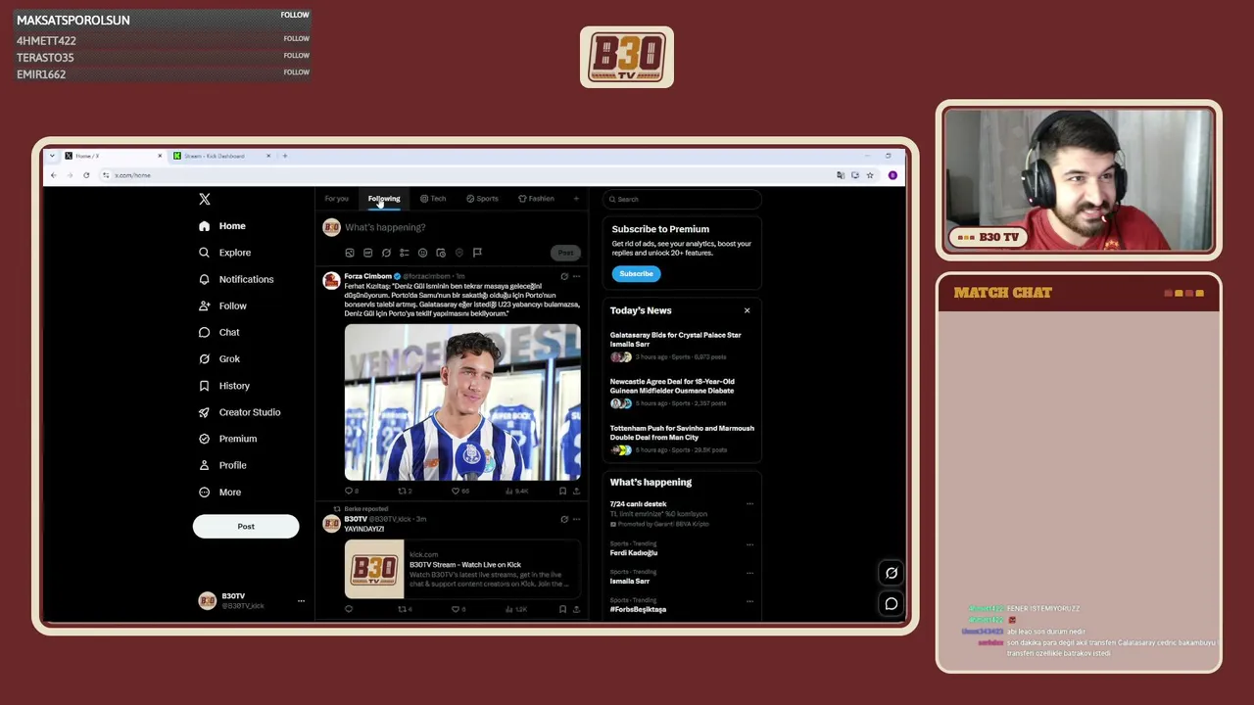Open options for Ferdi Kadıoğlu trend
The width and height of the screenshot is (1254, 705).
(749, 544)
